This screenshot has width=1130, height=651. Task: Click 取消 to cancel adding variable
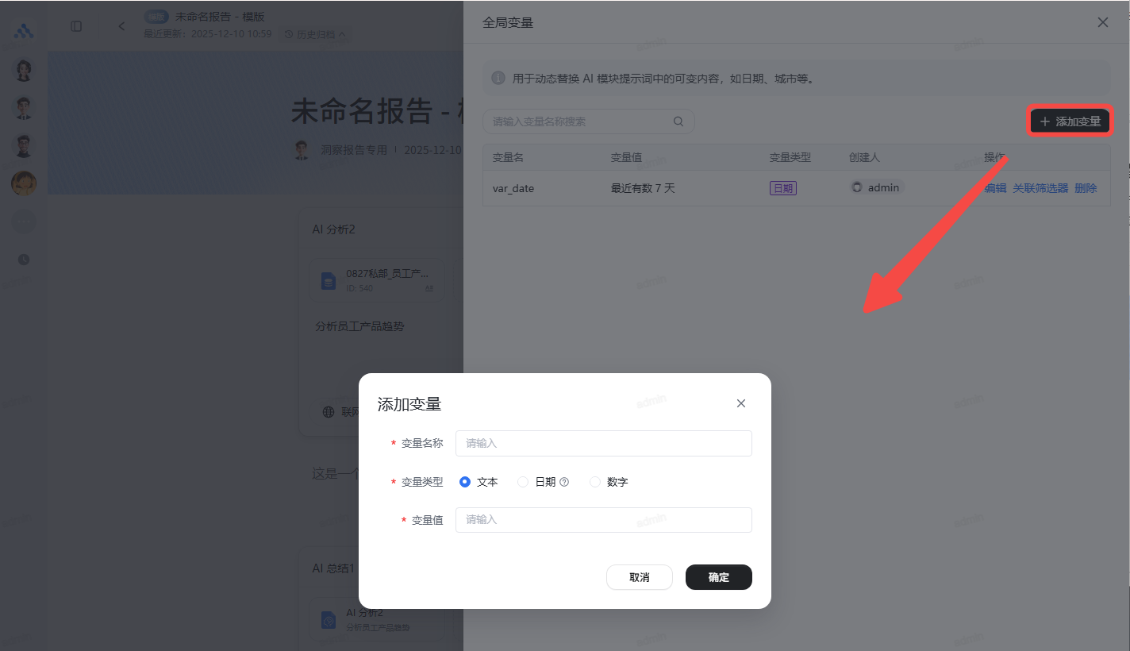640,577
